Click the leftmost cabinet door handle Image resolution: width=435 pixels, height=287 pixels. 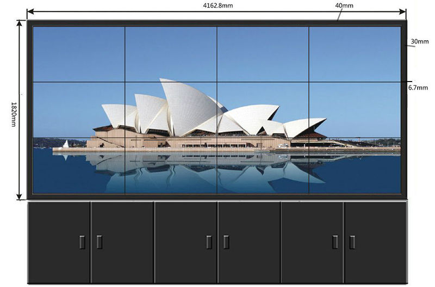(83, 242)
